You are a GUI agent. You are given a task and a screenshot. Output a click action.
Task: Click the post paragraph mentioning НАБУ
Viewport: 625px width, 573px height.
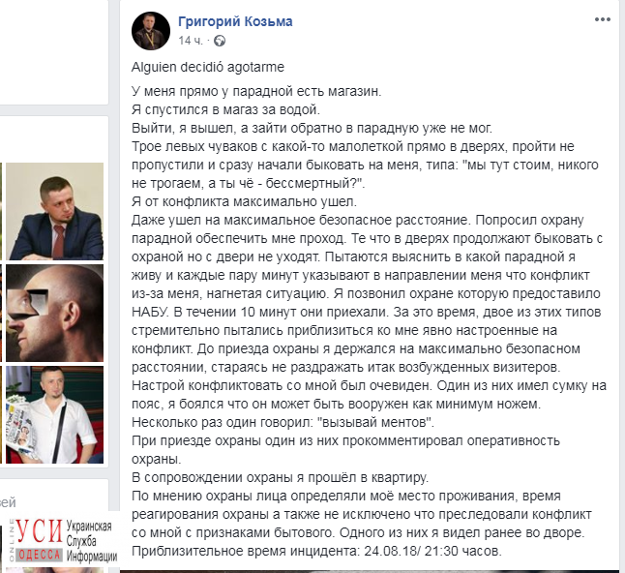[370, 293]
